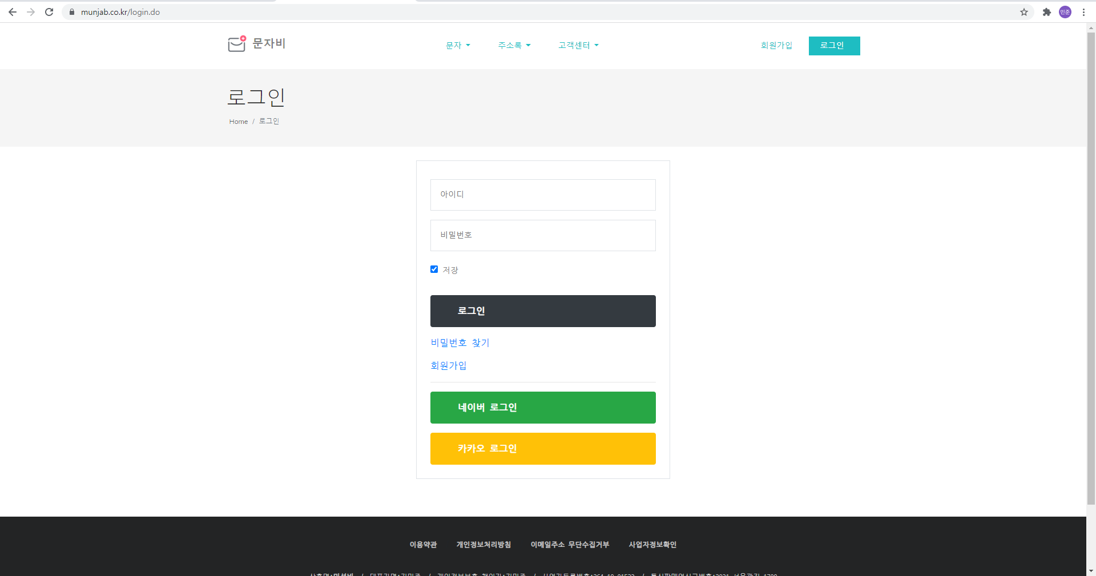The height and width of the screenshot is (576, 1096).
Task: Focus the 아이디 input field
Action: 542,195
